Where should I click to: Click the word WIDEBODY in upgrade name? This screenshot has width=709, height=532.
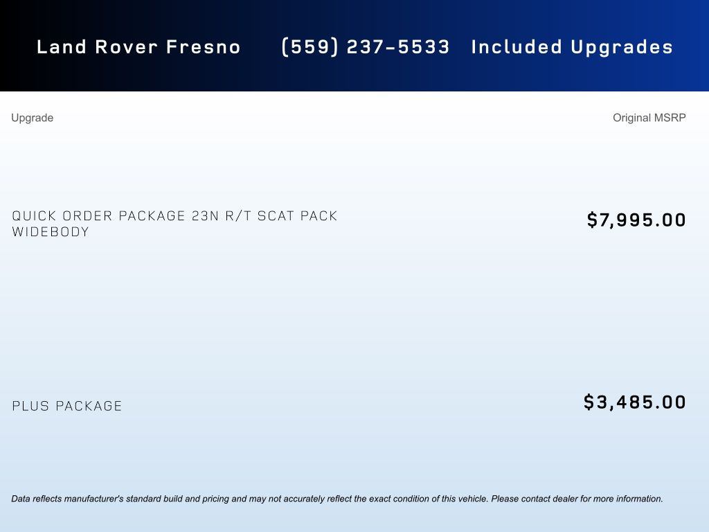[51, 232]
